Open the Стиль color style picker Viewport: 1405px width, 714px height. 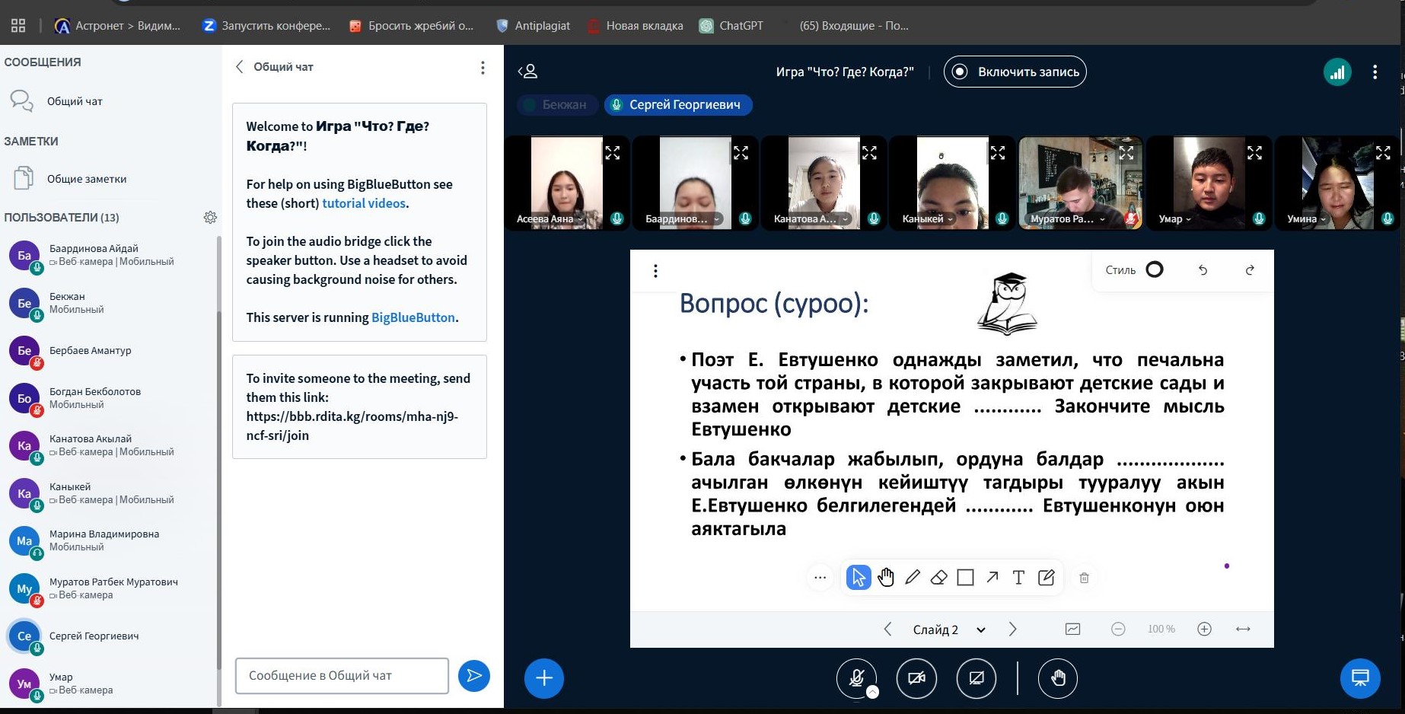tap(1154, 270)
